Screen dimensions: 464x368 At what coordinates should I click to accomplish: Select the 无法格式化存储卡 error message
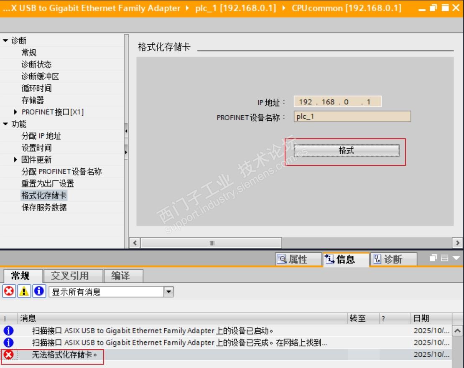pos(64,354)
